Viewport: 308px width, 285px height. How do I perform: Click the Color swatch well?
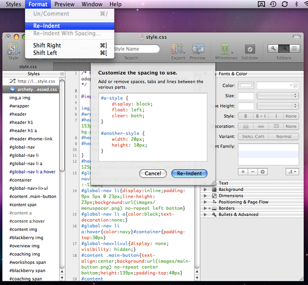[246, 85]
